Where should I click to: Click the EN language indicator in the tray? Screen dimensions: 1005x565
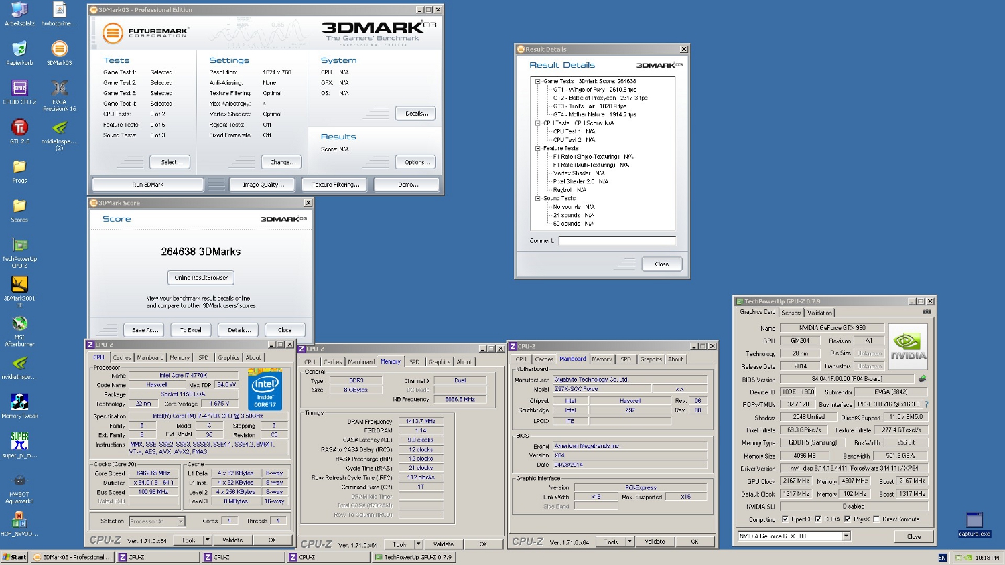point(942,558)
